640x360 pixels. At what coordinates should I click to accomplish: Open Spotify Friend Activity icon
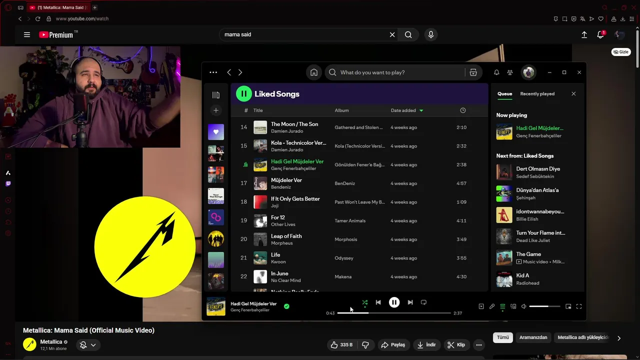[510, 72]
